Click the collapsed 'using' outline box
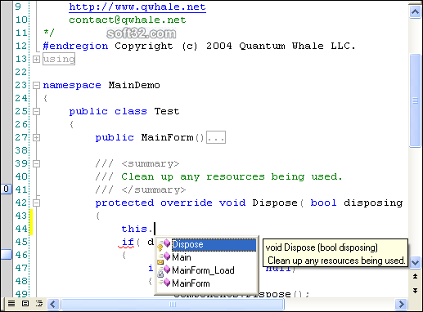Screen dimensions: 423x312 click(x=59, y=59)
